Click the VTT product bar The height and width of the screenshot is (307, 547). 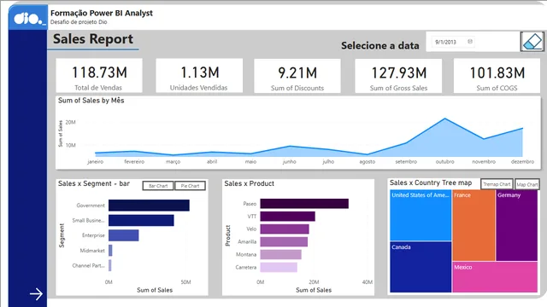287,216
